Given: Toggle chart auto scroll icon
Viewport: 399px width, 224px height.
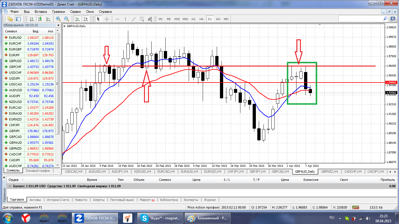Looking at the screenshot, I should [x=77, y=19].
